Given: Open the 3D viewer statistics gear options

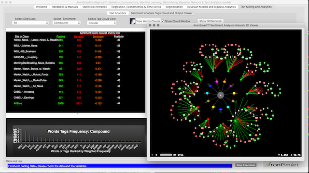Looking at the screenshot, I should (156, 155).
